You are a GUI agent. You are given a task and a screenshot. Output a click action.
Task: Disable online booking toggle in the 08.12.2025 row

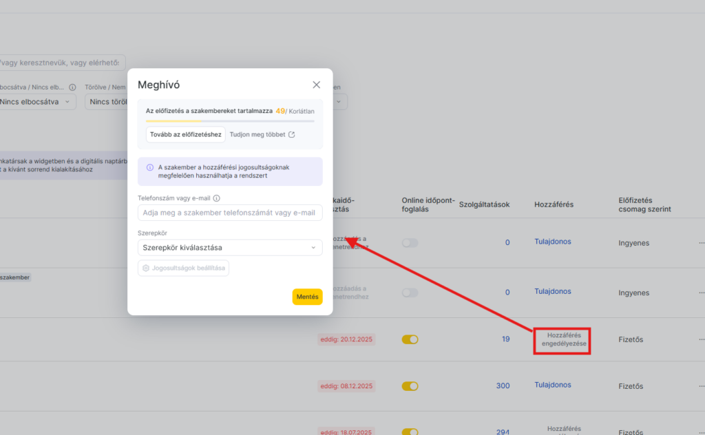point(410,386)
